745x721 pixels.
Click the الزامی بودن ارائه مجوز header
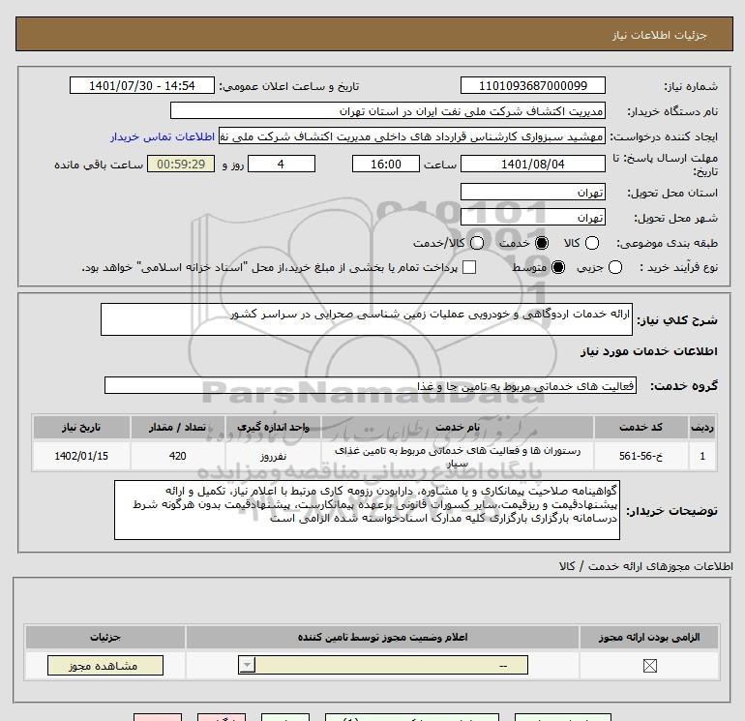coord(649,638)
